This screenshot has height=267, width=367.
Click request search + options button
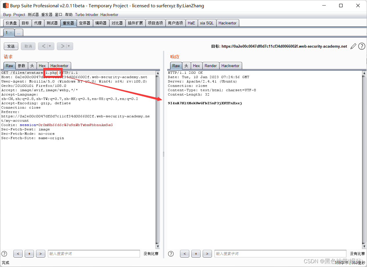[x=29, y=254]
